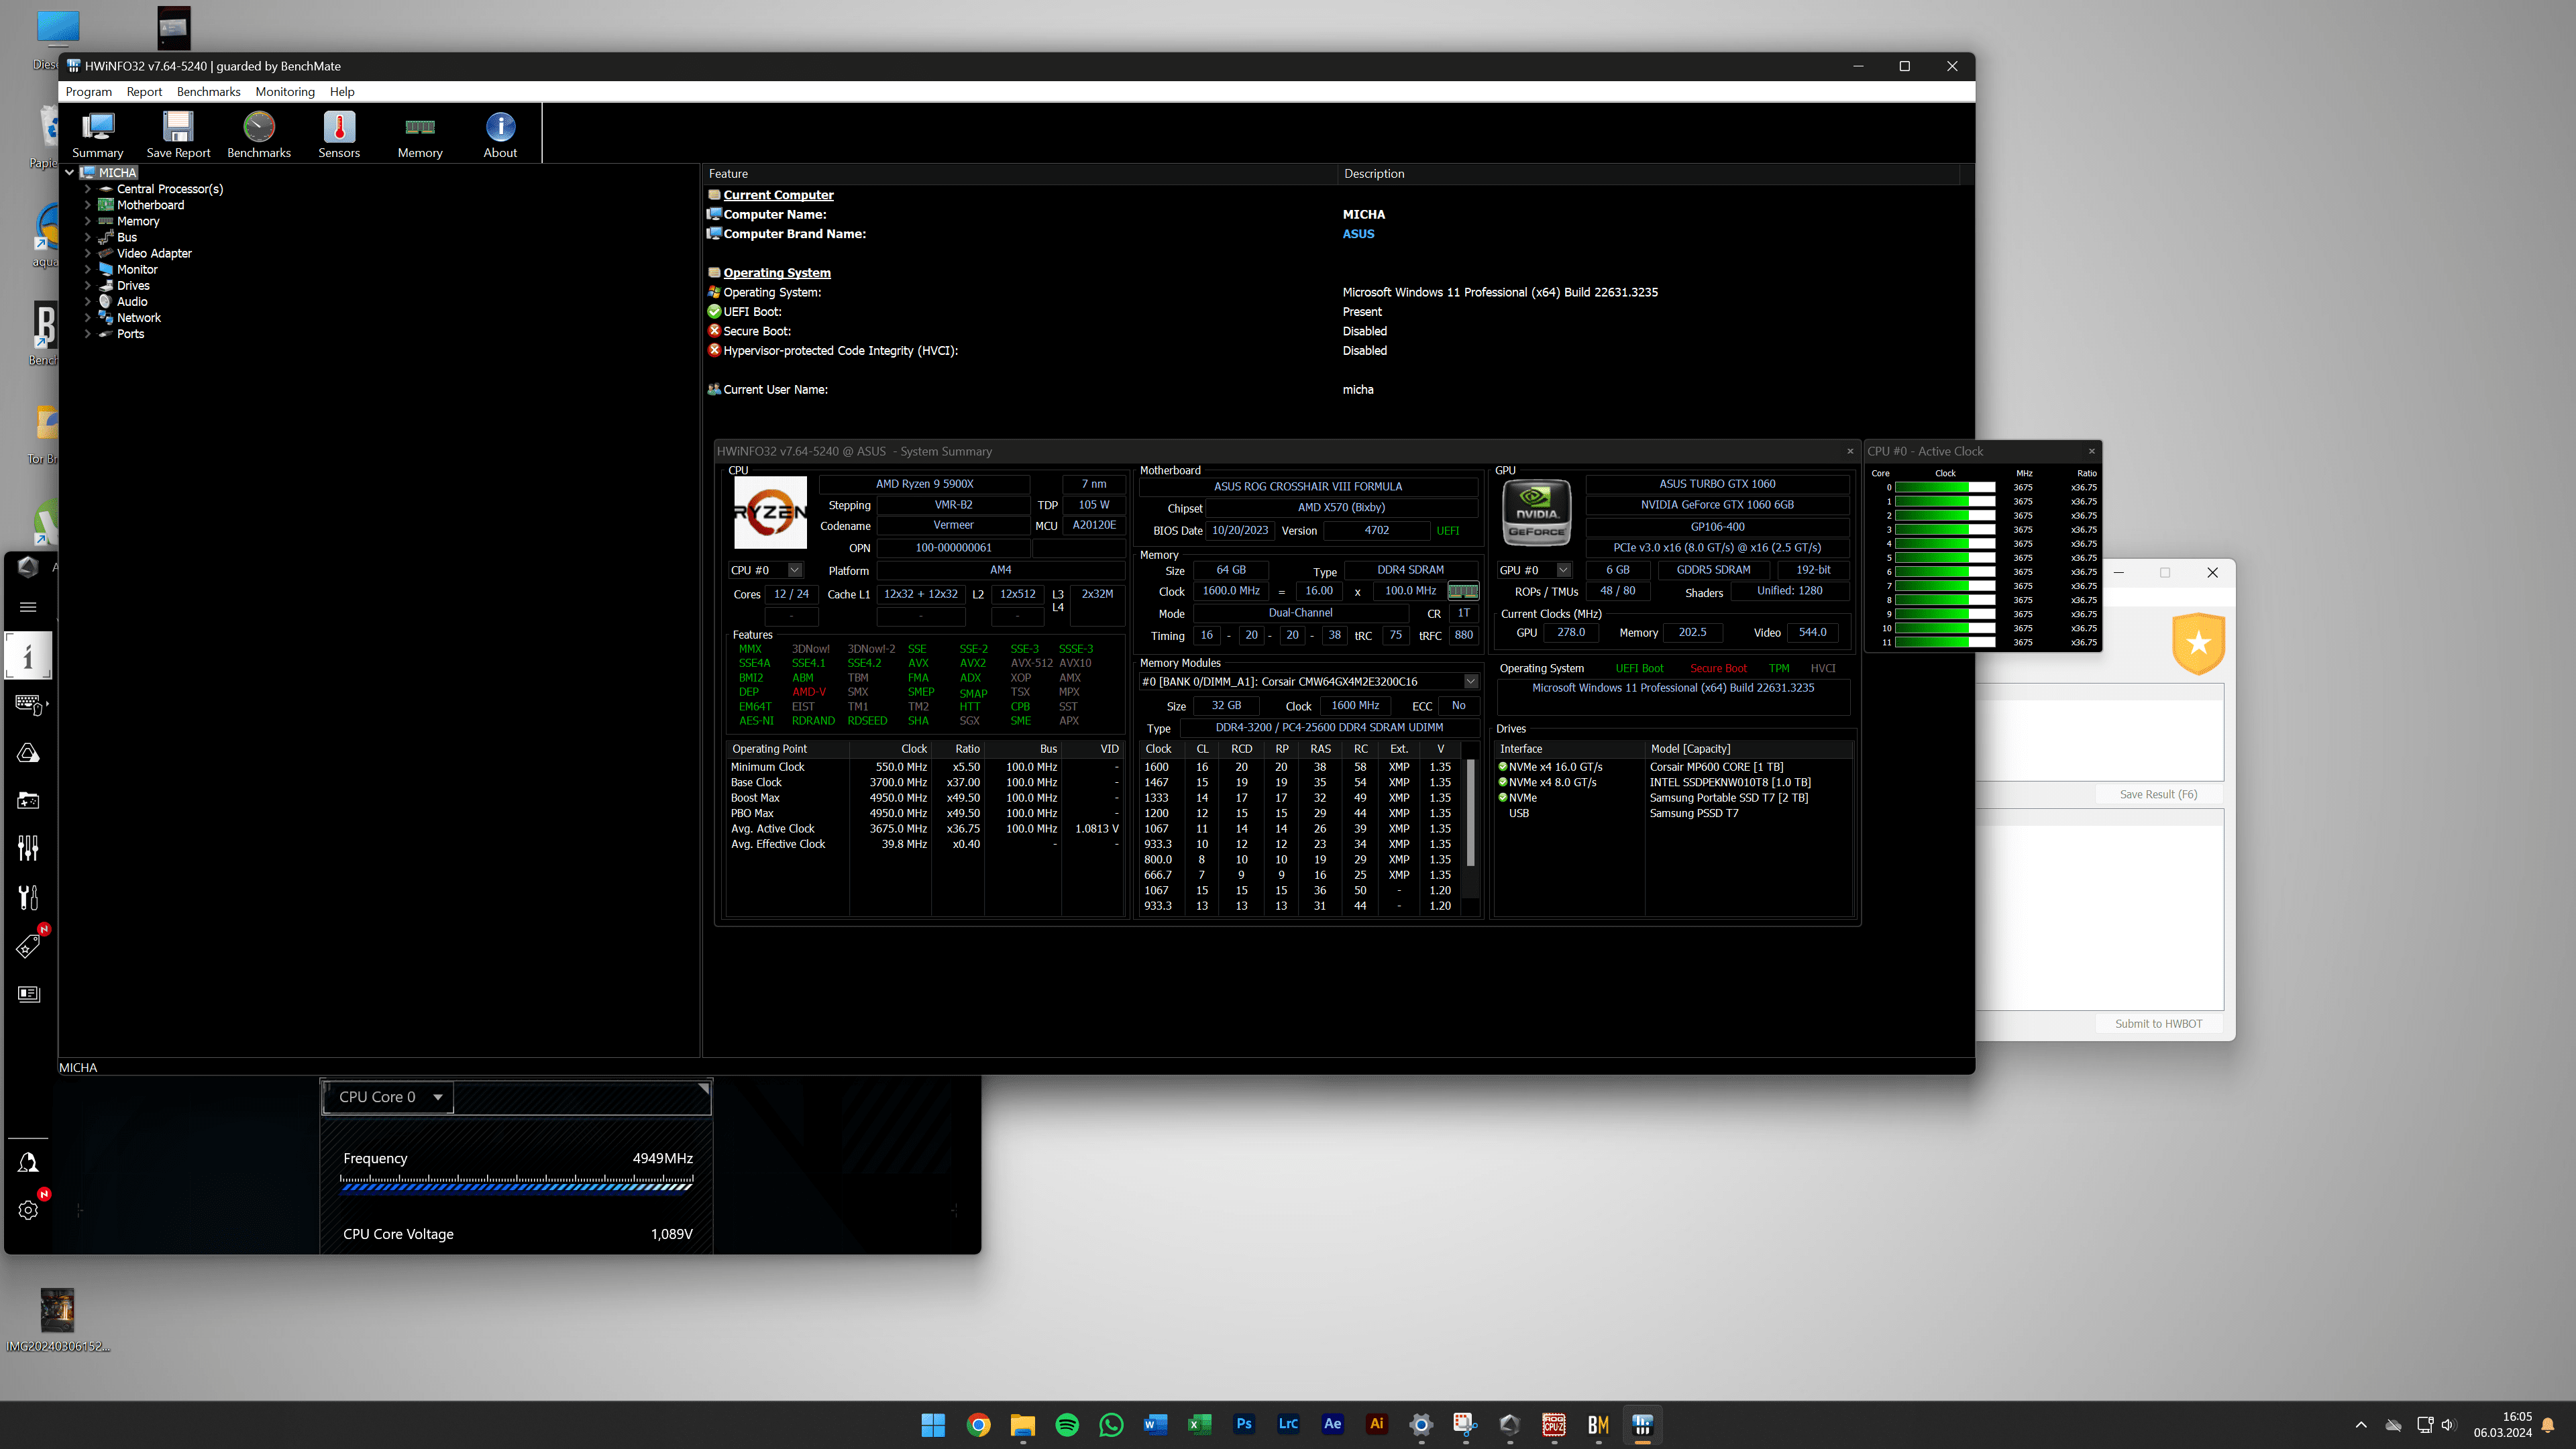Open the memory module chip icon next to 100.0 MHz
This screenshot has width=2576, height=1449.
point(1463,591)
